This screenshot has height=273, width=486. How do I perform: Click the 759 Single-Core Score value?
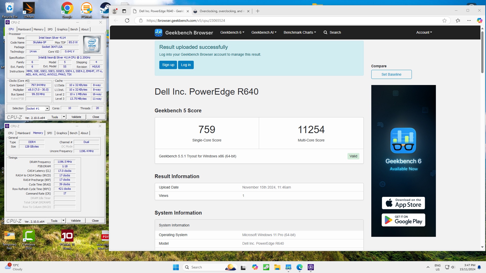(x=207, y=130)
